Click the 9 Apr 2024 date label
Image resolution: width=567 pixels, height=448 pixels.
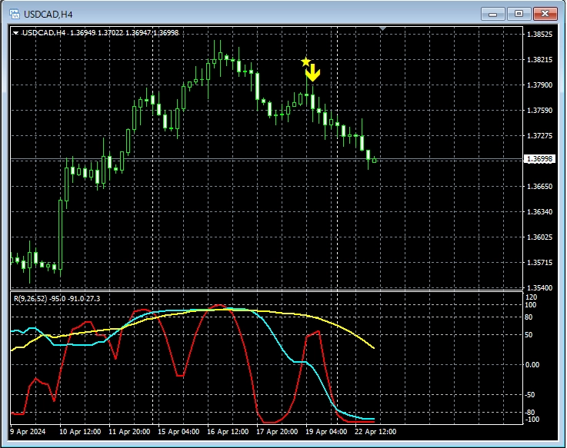(x=28, y=432)
